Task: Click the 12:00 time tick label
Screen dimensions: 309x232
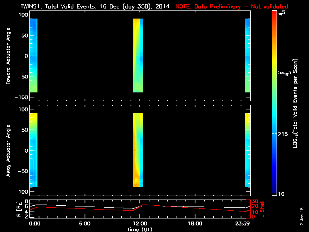Action: tap(139, 223)
